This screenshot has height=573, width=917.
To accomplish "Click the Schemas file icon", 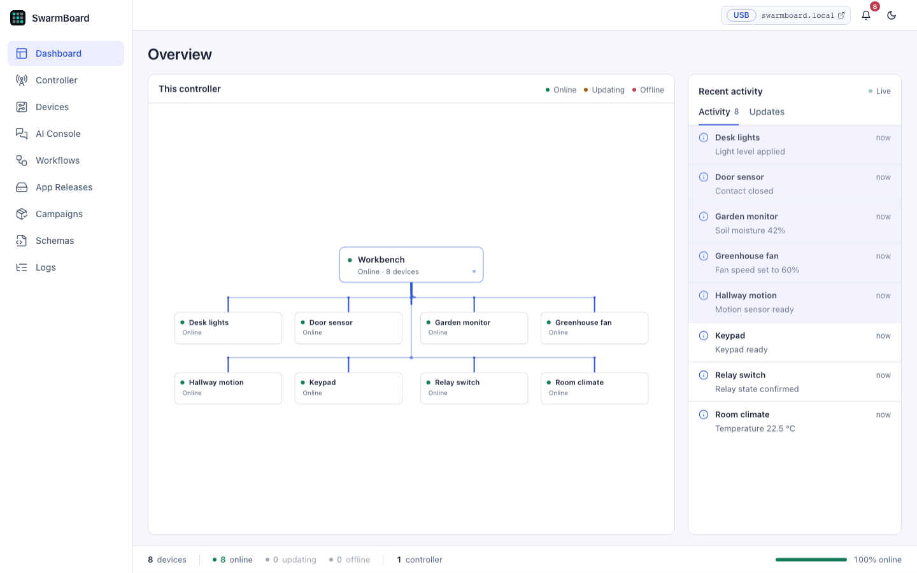I will [22, 241].
